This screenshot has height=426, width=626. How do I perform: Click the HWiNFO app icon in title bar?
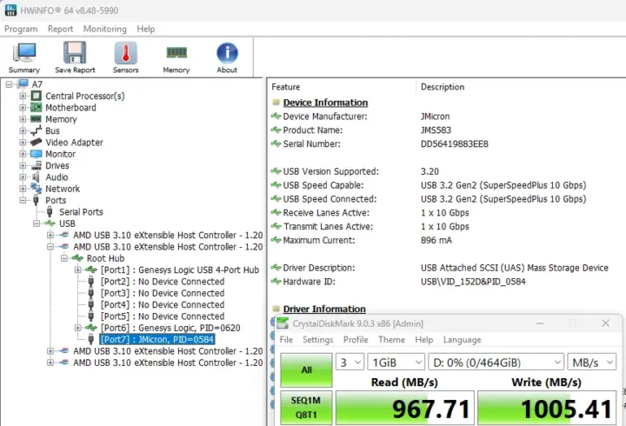(x=10, y=10)
